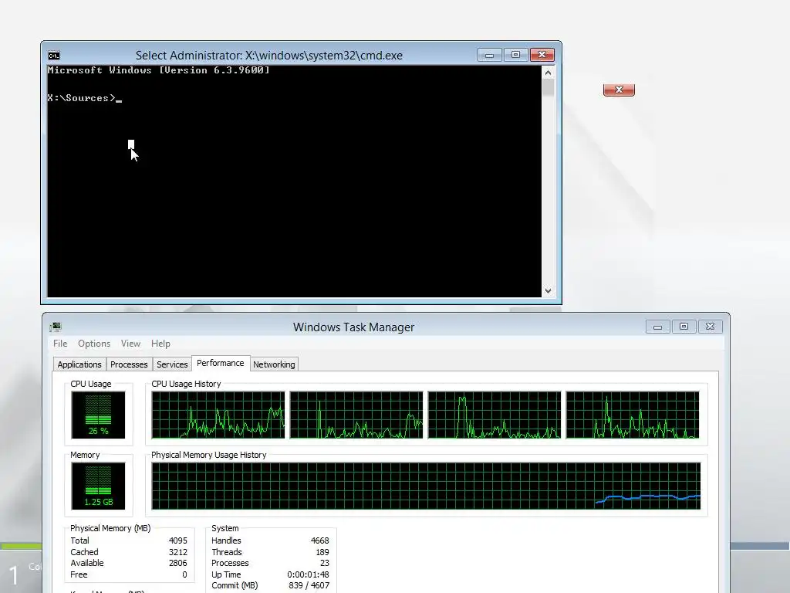Screen dimensions: 790x593
Task: Click the 'Physical Memory Usage History' label
Action: (x=208, y=455)
